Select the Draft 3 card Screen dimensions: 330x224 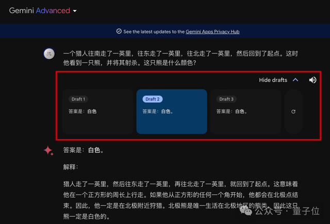click(245, 111)
